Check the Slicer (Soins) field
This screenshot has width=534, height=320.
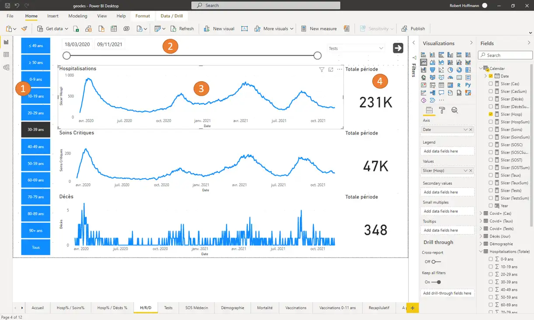tap(491, 130)
